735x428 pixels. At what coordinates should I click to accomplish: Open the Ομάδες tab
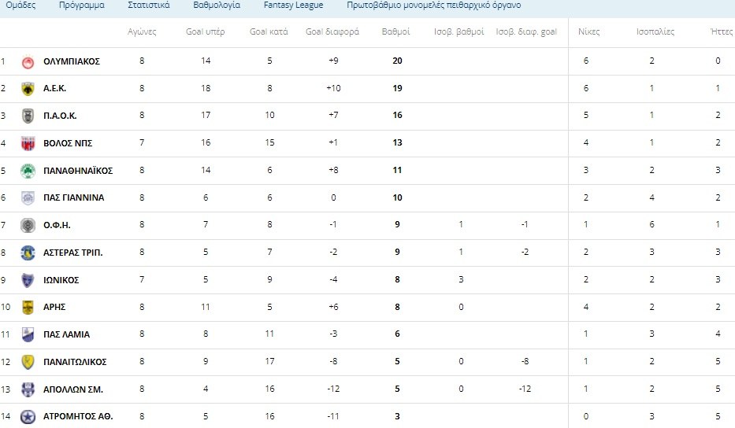[20, 6]
